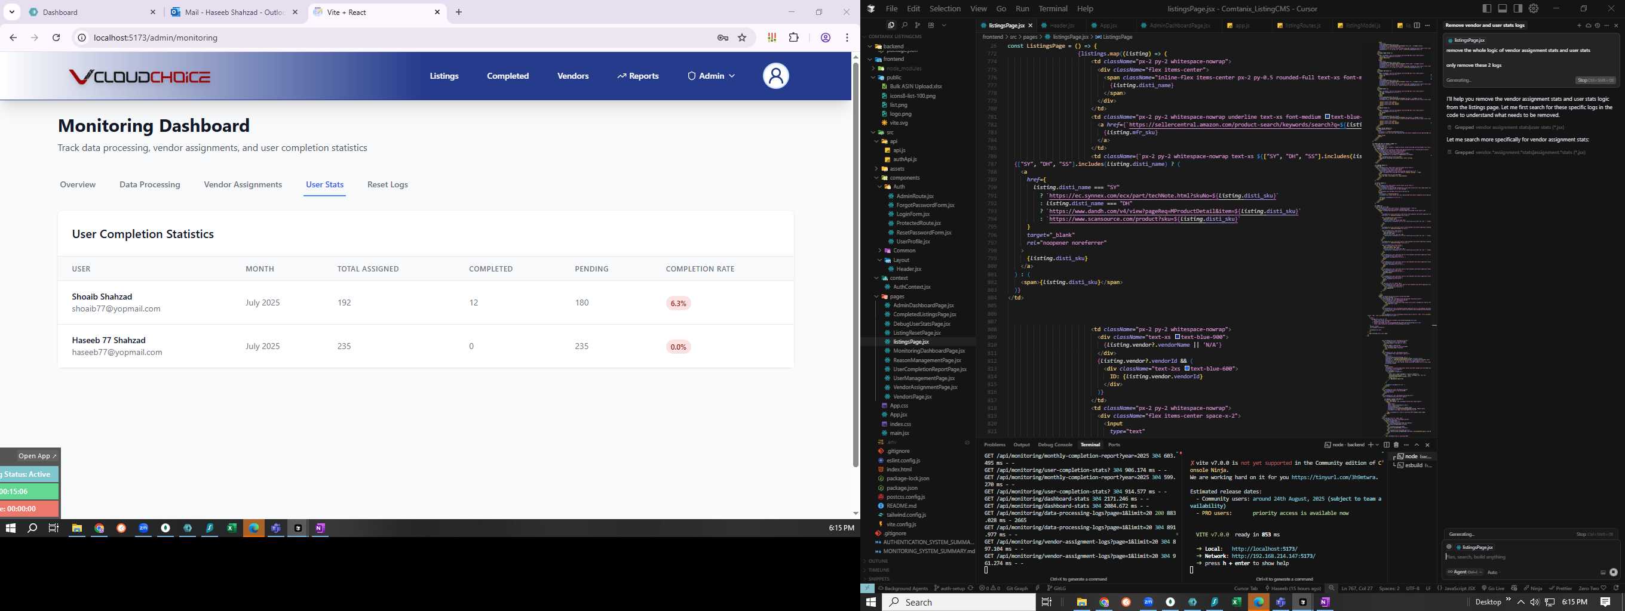The image size is (1625, 611).
Task: Open Chrome three-dot menu
Action: coord(847,38)
